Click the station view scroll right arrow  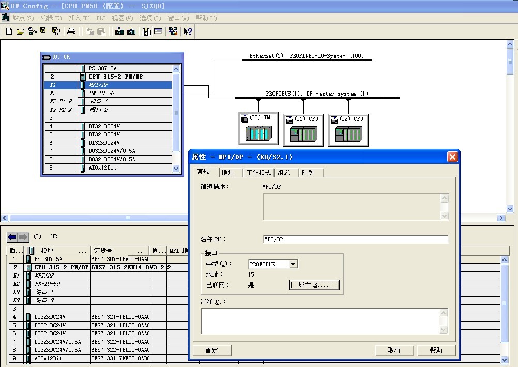point(501,218)
